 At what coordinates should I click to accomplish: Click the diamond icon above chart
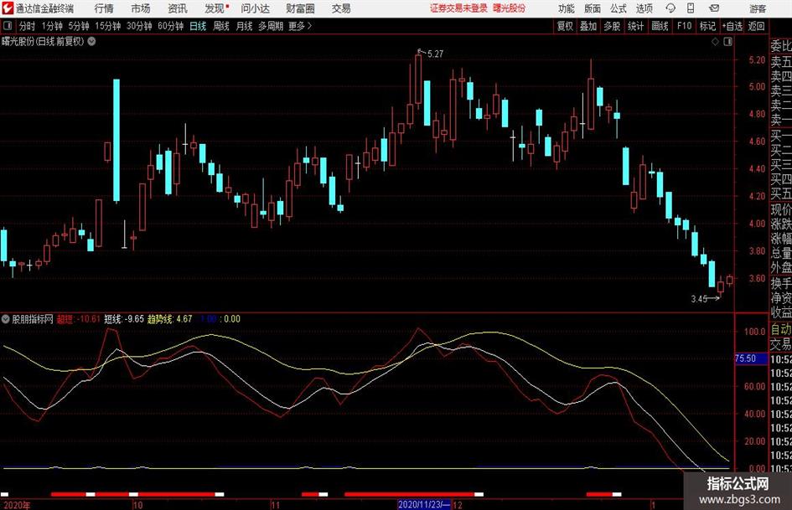tap(715, 42)
